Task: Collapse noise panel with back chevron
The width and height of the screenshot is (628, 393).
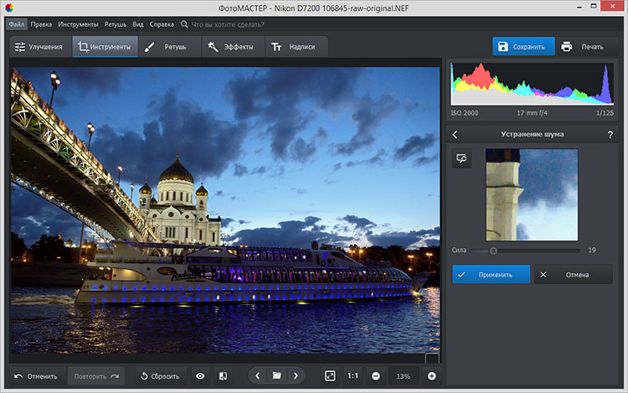Action: 455,134
